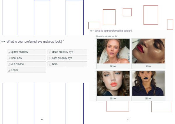Click question text 'What is your preferred eye makeup look?'

pos(34,42)
